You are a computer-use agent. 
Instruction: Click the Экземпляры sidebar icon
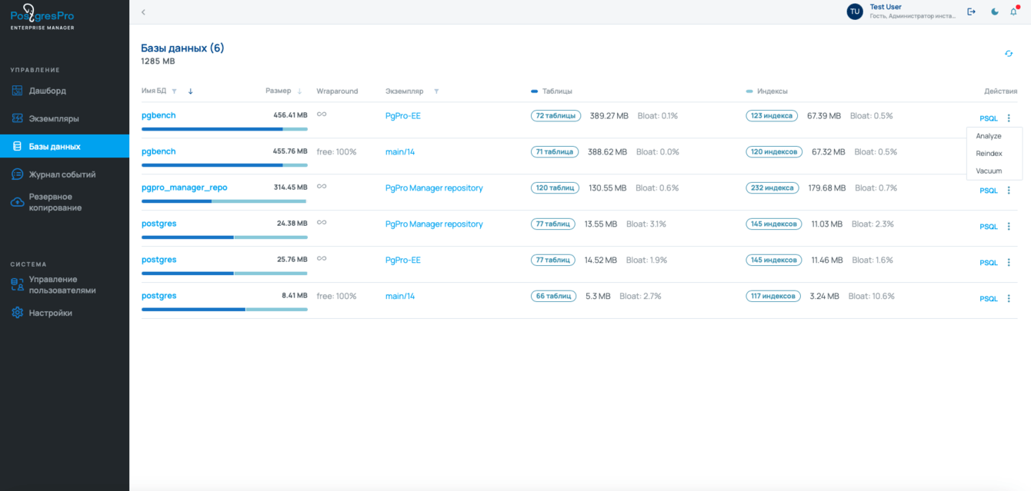[x=17, y=118]
